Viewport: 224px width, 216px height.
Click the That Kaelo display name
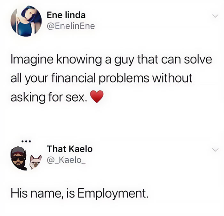(70, 149)
